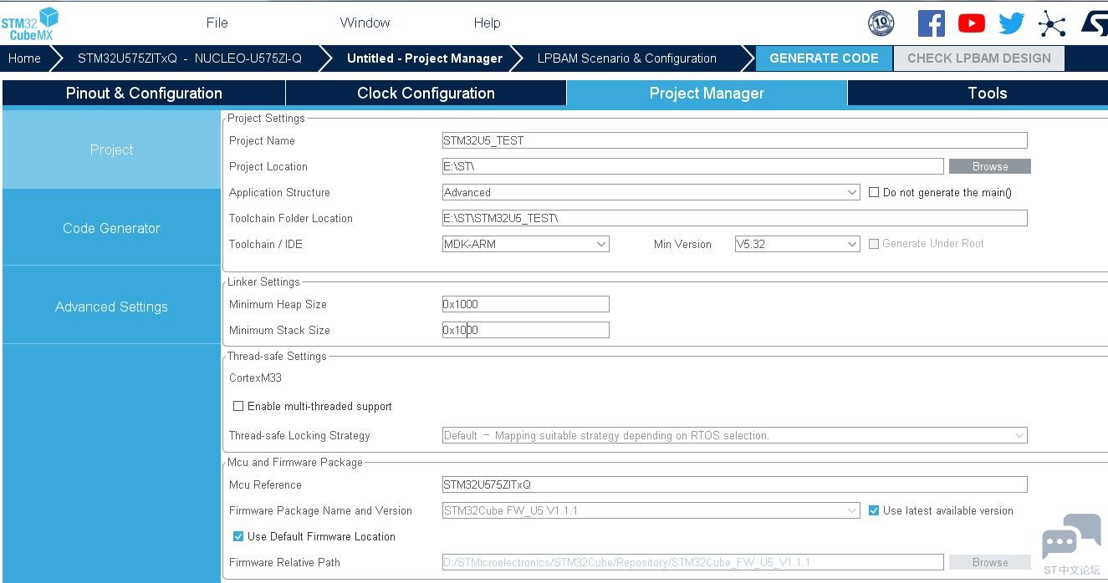1108x583 pixels.
Task: Open the YouTube icon link
Action: [971, 23]
